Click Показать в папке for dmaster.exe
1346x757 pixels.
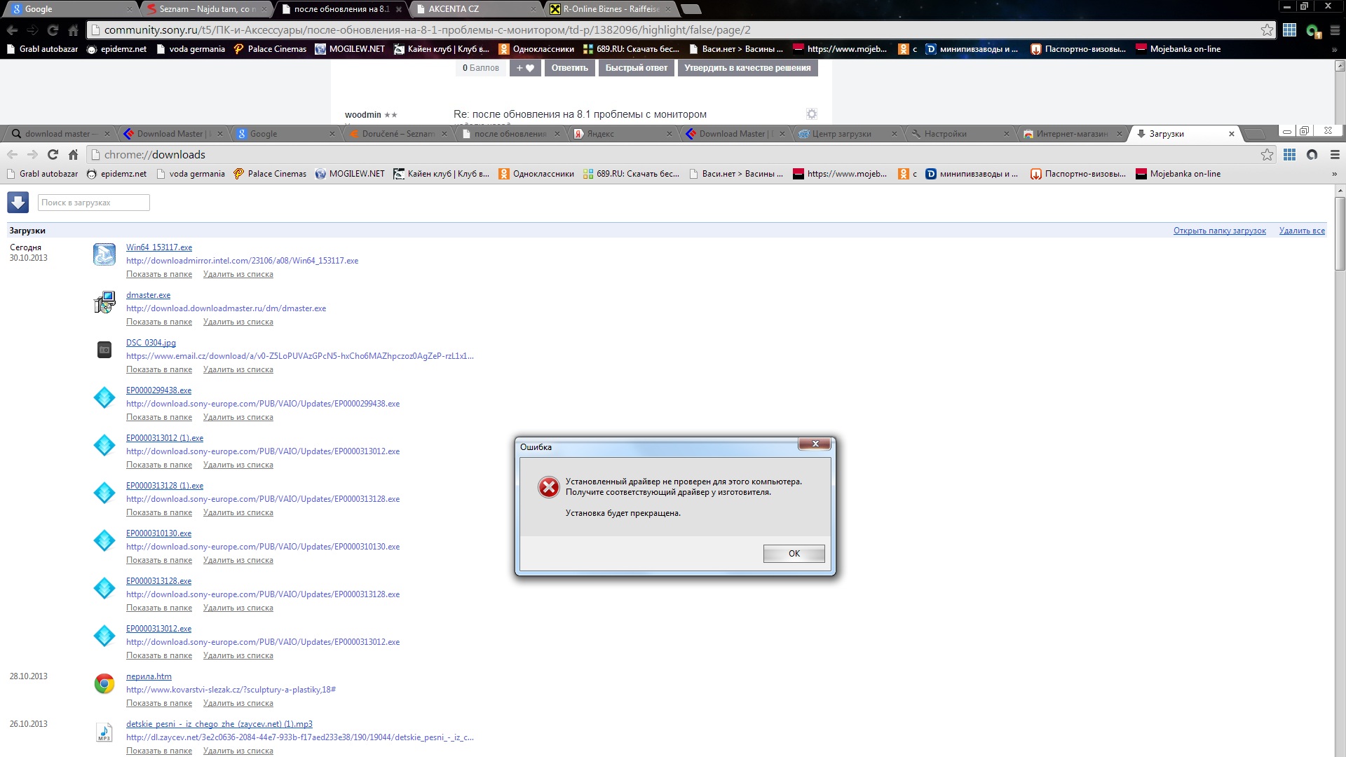tap(158, 321)
